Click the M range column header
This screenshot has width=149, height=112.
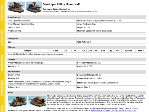75,51
